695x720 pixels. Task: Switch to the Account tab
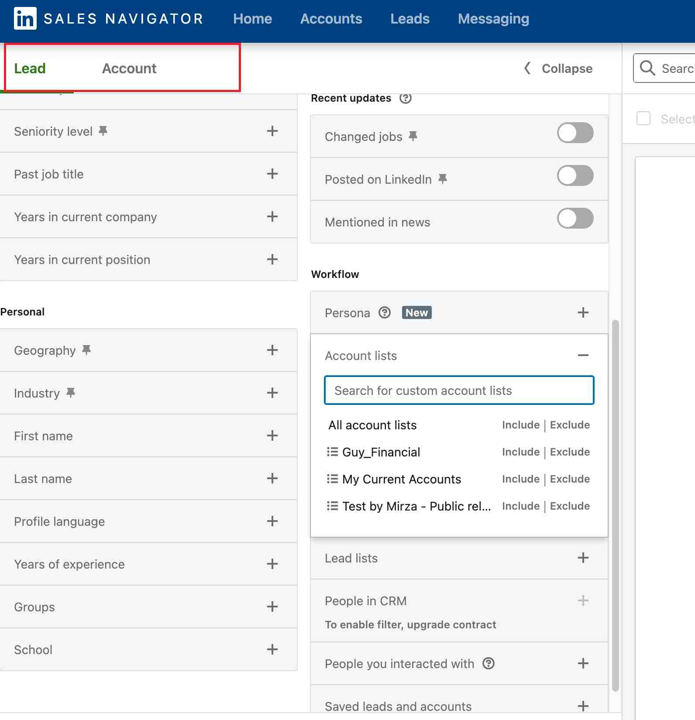129,69
